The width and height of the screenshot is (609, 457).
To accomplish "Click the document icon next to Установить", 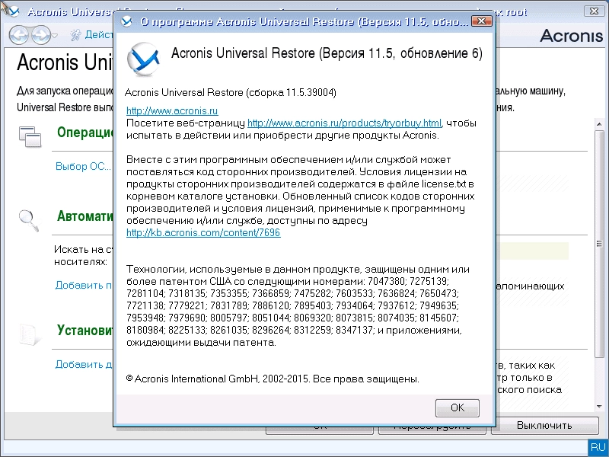I will (30, 334).
